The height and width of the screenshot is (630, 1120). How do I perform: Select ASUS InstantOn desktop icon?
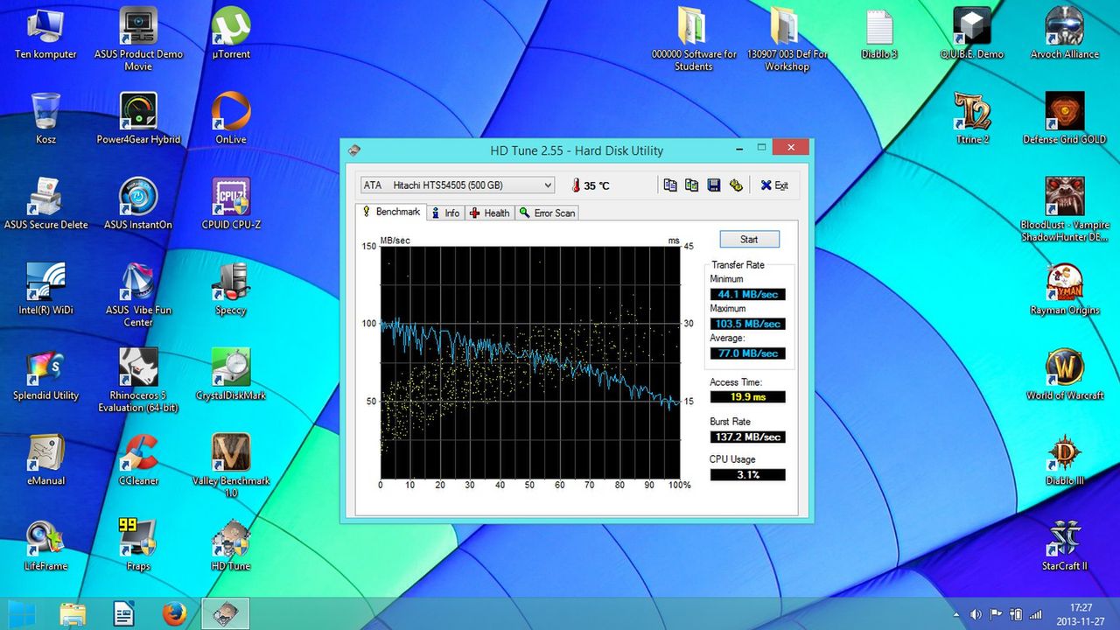pos(138,204)
